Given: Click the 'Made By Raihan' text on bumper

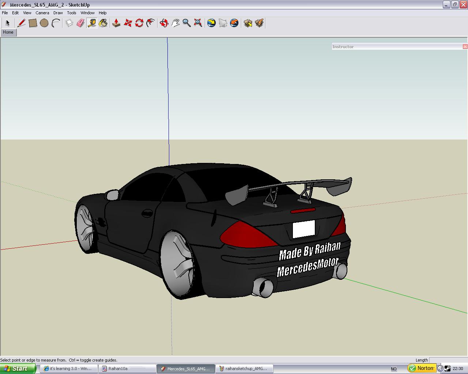Looking at the screenshot, I should (x=310, y=250).
